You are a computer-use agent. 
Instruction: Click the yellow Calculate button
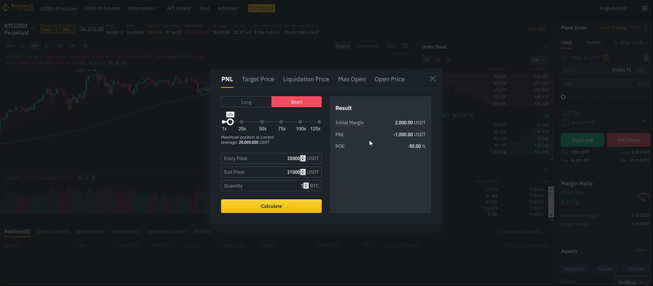[271, 206]
